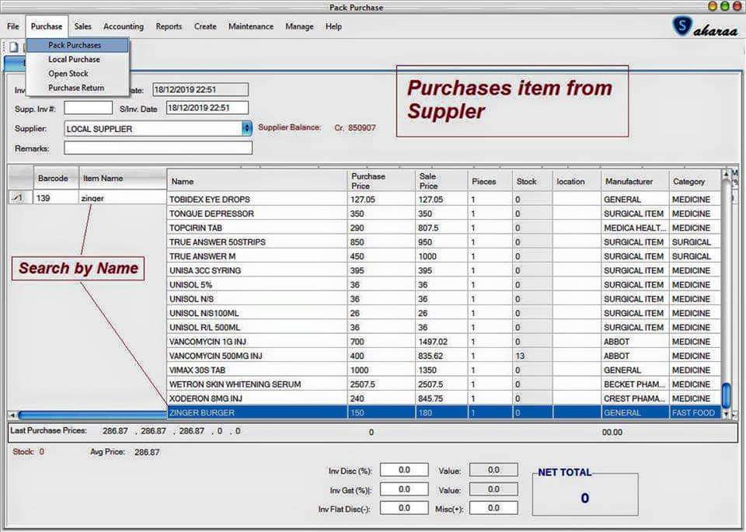Click the Pieces column header
Viewport: 746px width, 532px height.
tap(490, 181)
